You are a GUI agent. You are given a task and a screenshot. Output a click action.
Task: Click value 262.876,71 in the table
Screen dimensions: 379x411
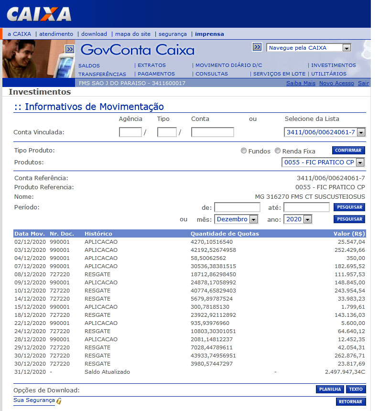[350, 356]
